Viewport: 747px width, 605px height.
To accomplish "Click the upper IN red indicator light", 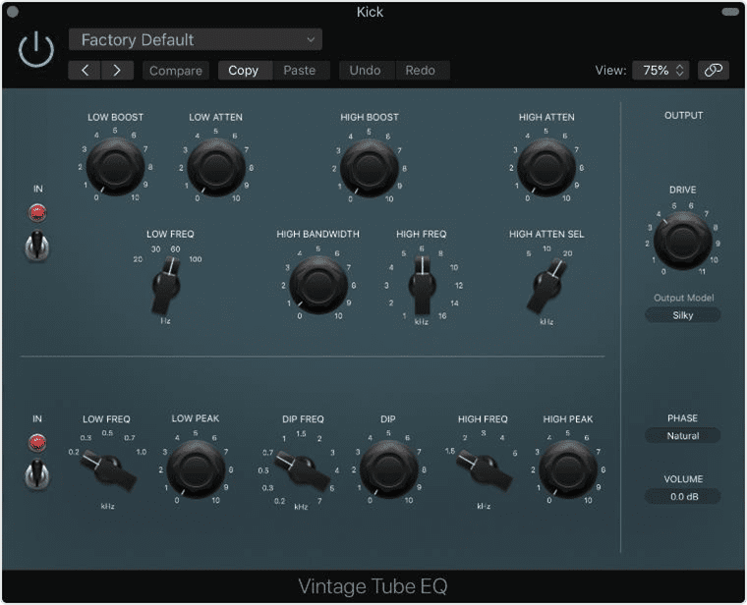I will pyautogui.click(x=37, y=212).
